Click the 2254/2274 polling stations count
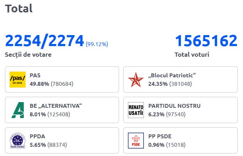 tap(44, 41)
